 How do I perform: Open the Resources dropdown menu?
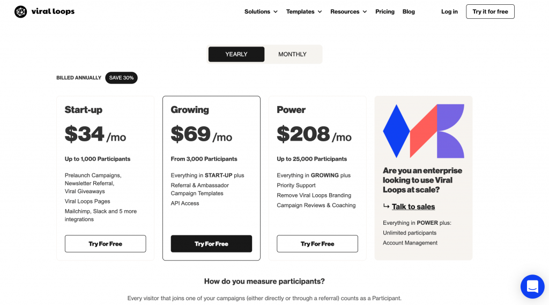click(348, 12)
